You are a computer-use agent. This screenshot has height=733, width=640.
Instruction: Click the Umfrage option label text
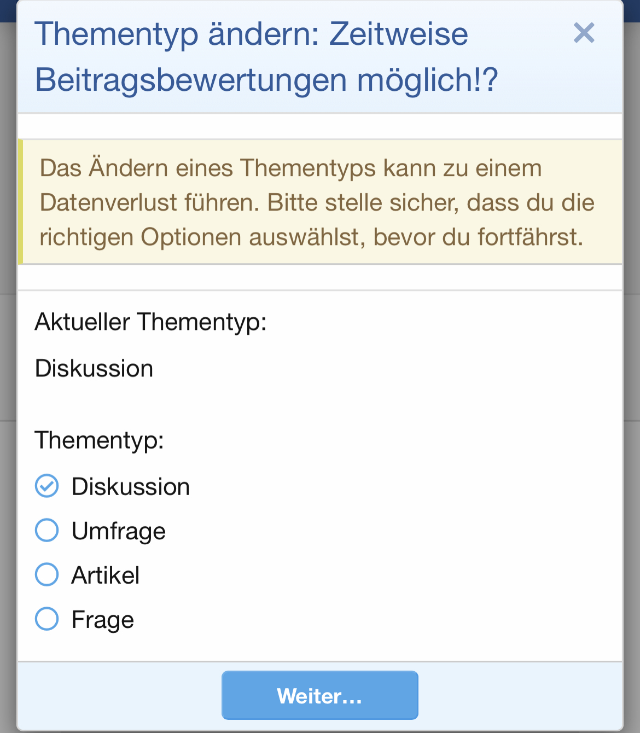coord(119,531)
